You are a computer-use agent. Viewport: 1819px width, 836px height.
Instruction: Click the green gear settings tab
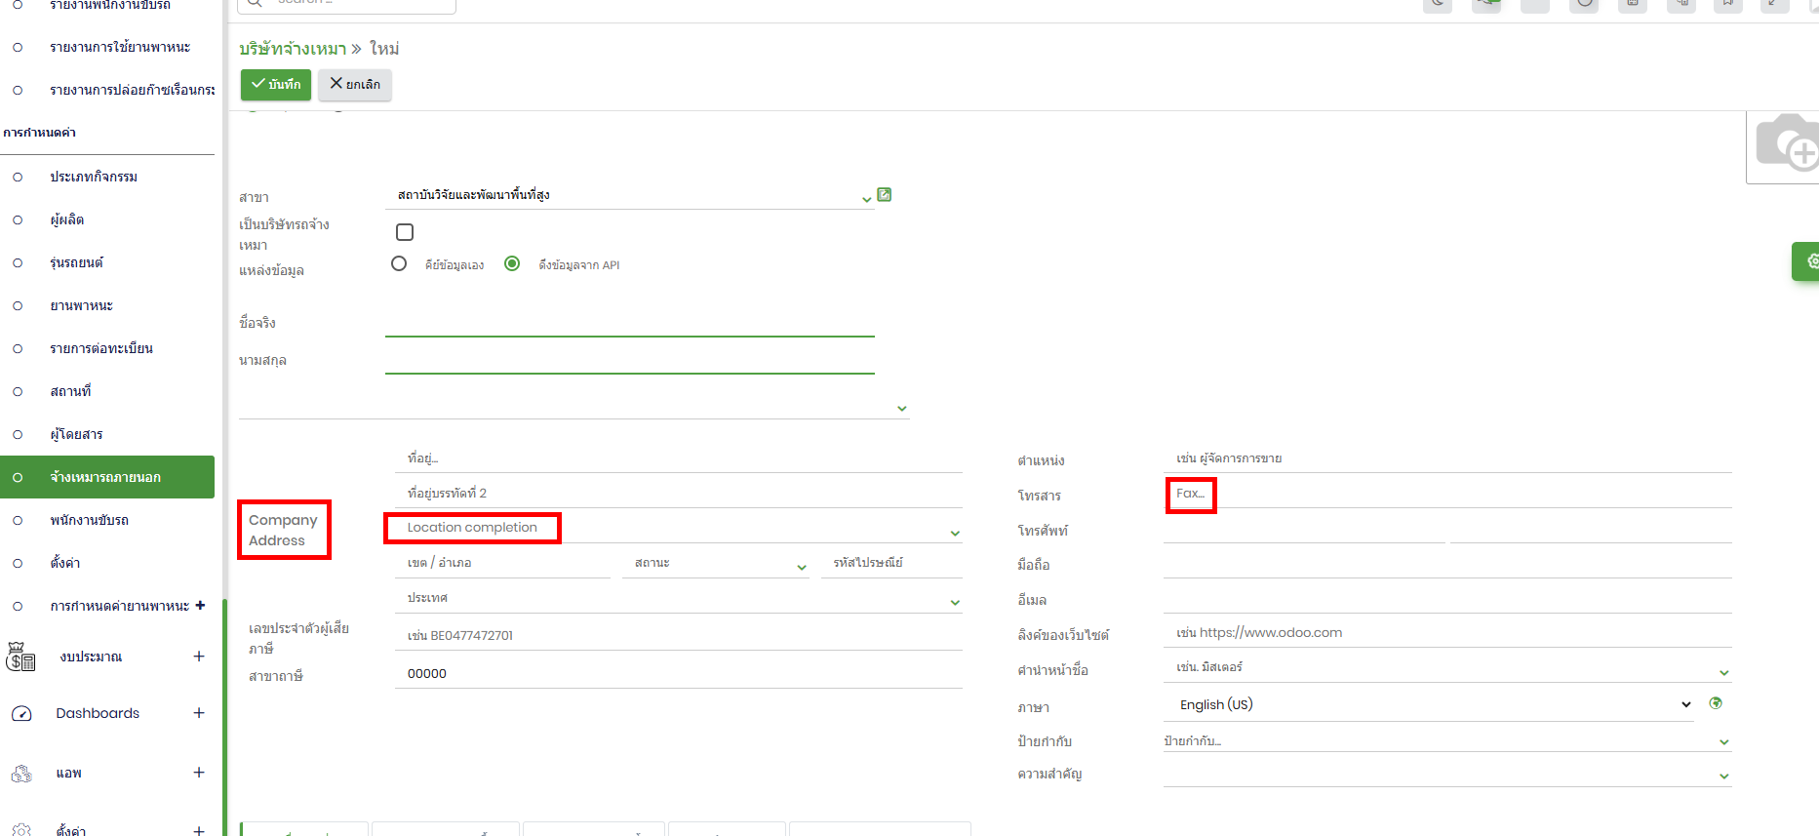[1808, 261]
